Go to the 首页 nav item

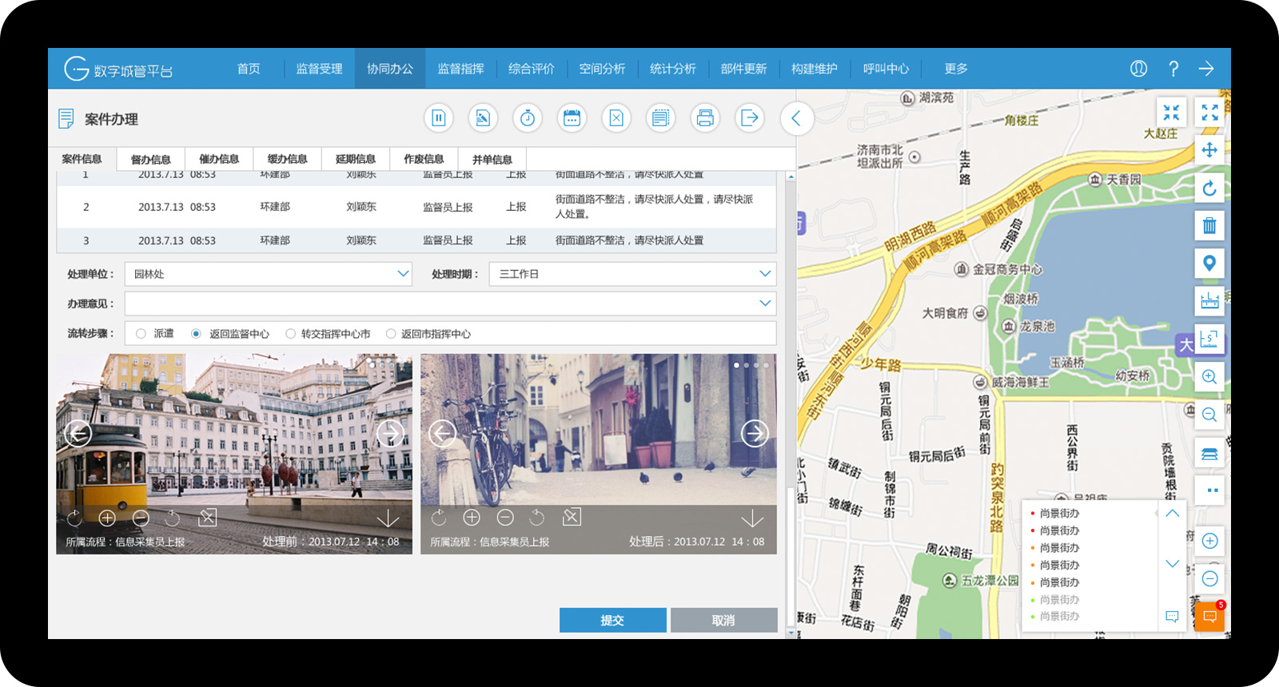[x=249, y=69]
